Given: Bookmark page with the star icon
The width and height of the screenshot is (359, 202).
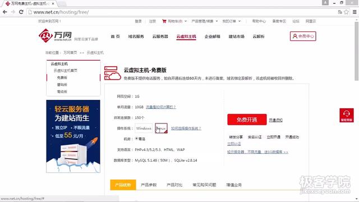Looking at the screenshot, I should pos(347,12).
